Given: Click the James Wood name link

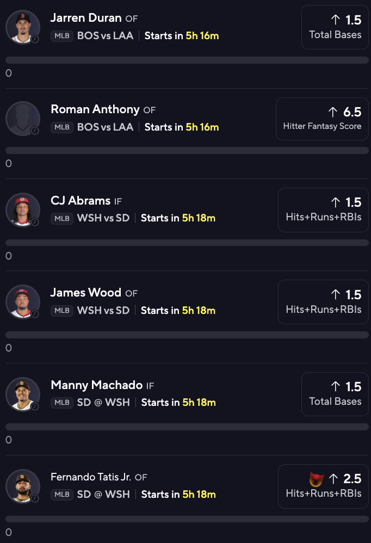Looking at the screenshot, I should tap(86, 293).
